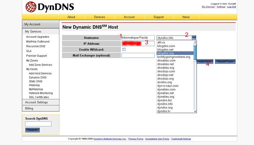
Task: Click the Search DynDNS text box
Action: tap(38, 124)
